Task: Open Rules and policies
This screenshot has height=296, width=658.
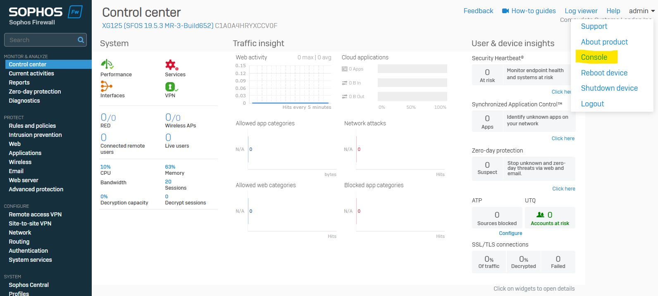Action: click(32, 126)
